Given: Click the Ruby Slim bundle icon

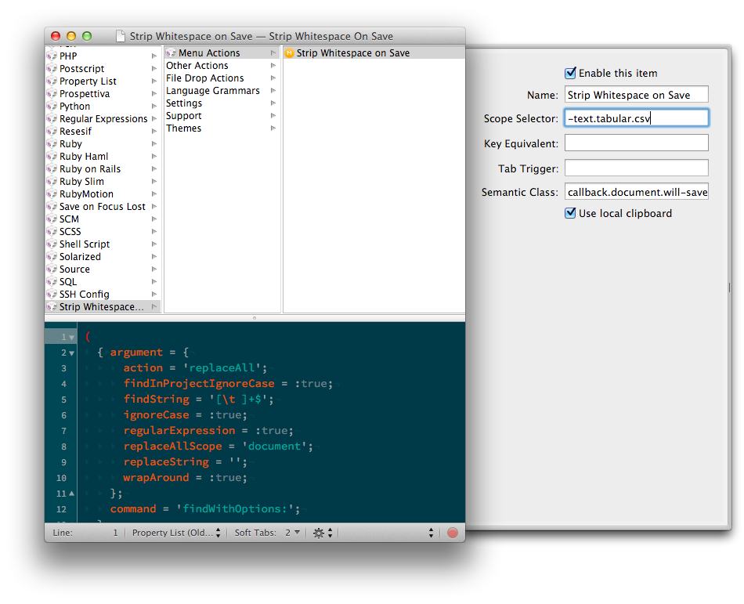Looking at the screenshot, I should (x=52, y=182).
